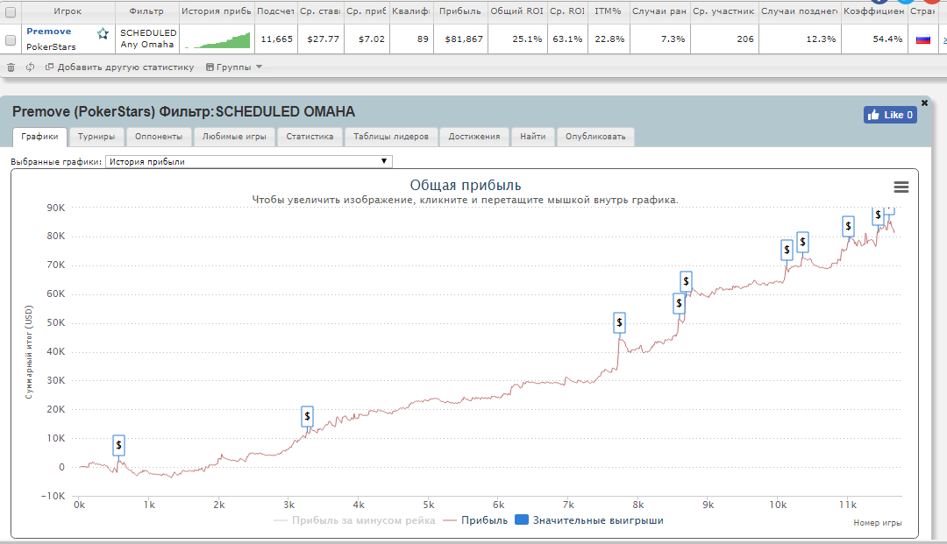The height and width of the screenshot is (544, 947).
Task: Toggle the Прибыль legend series
Action: pyautogui.click(x=475, y=519)
